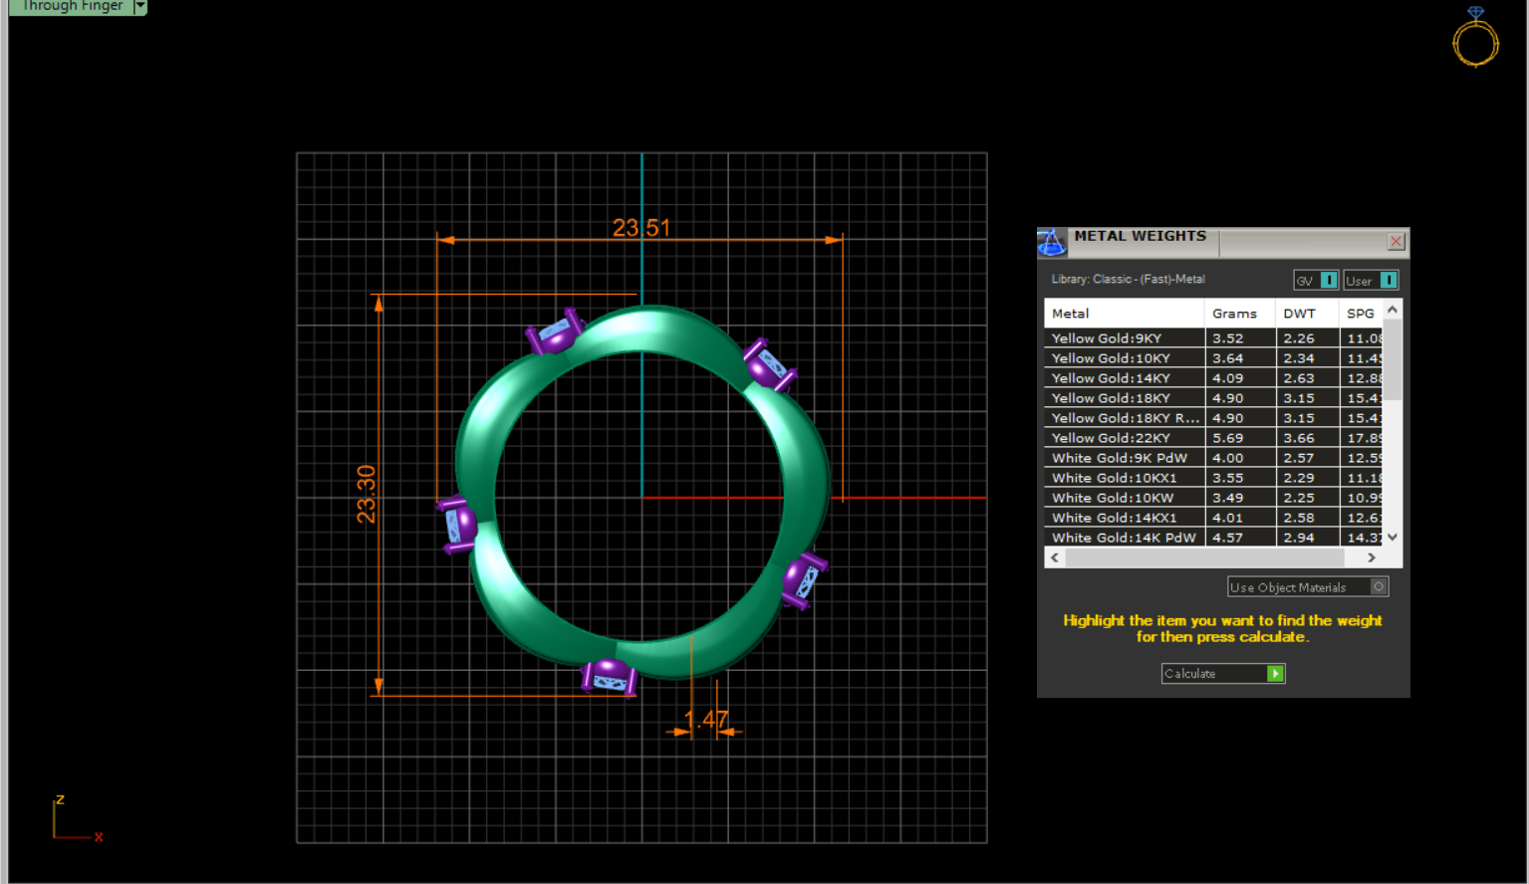The height and width of the screenshot is (884, 1529).
Task: Toggle the GV library switch
Action: [1328, 281]
